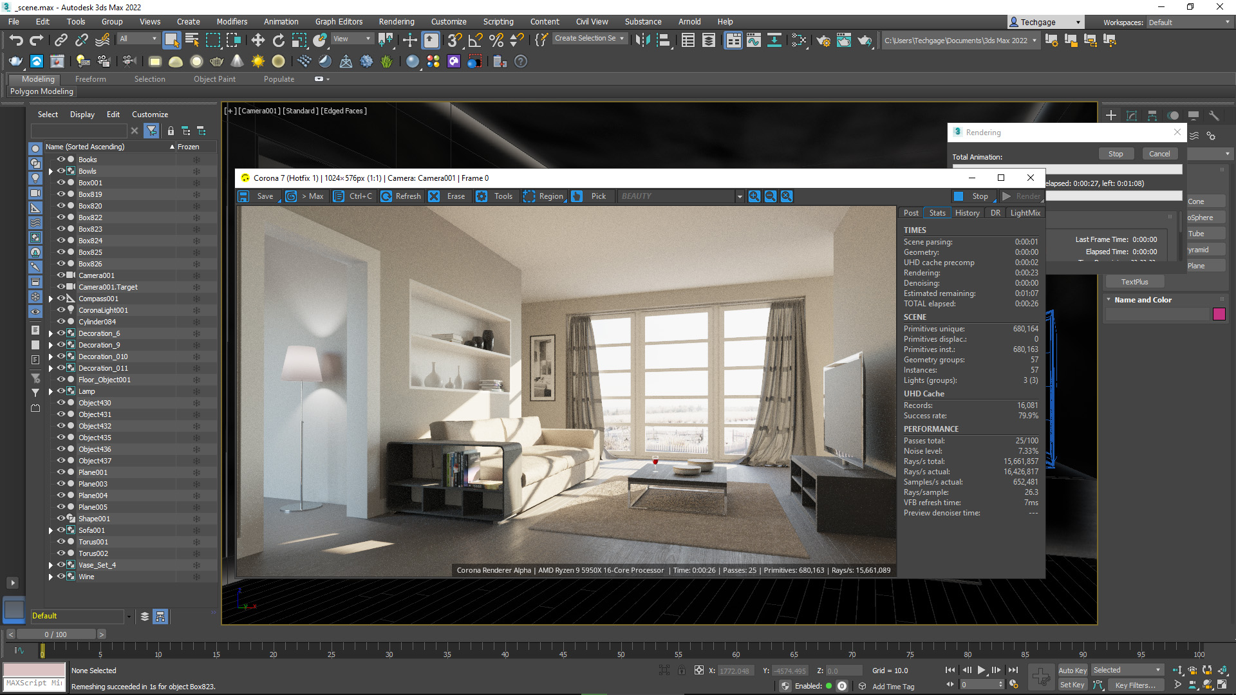This screenshot has width=1236, height=695.
Task: Toggle Auto Key mode
Action: coord(1072,670)
